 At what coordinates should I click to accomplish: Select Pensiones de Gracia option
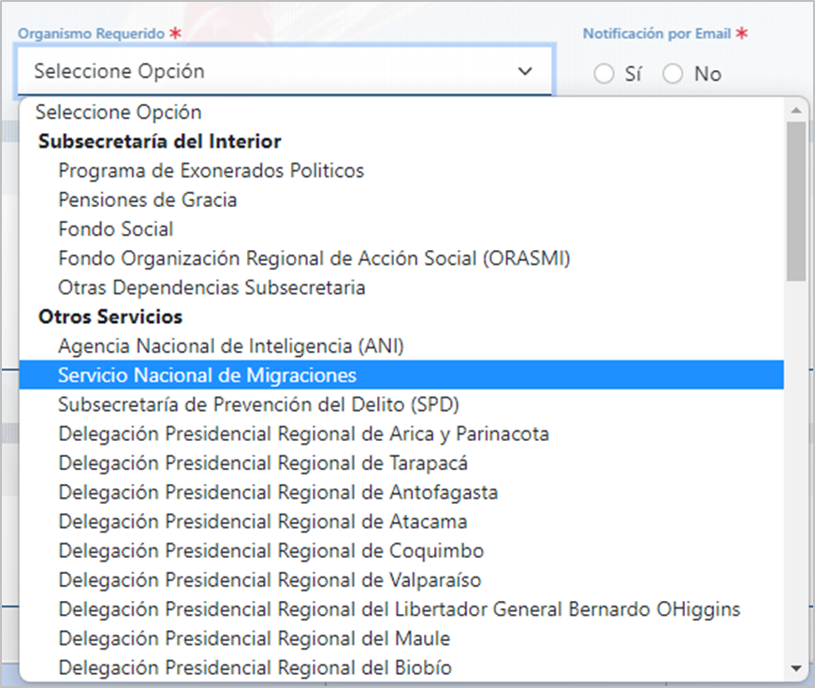tap(401, 199)
